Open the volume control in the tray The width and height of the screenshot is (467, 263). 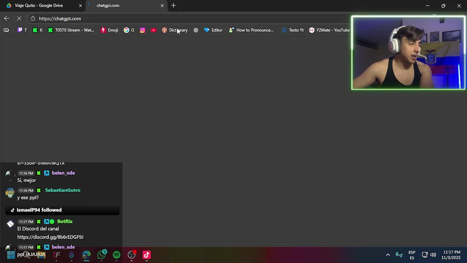pyautogui.click(x=433, y=255)
